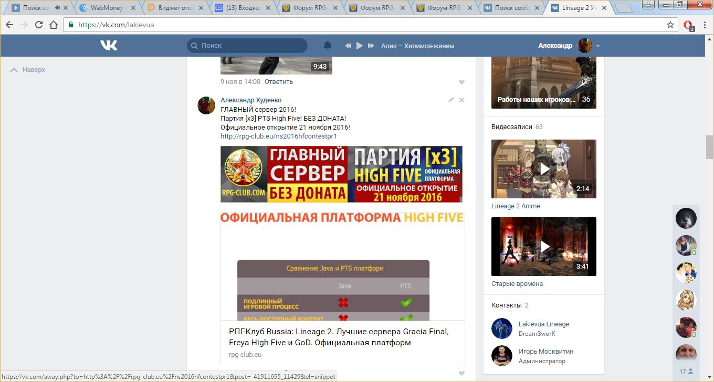714x382 pixels.
Task: Edit the Александр Худенко post with pencil icon
Action: pos(451,100)
